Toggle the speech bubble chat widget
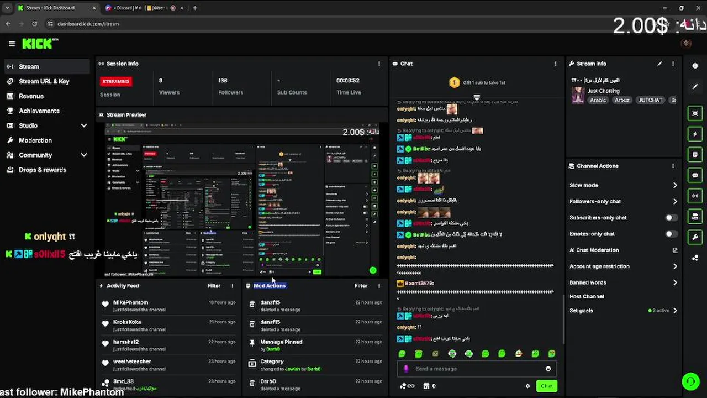707x398 pixels. point(695,175)
